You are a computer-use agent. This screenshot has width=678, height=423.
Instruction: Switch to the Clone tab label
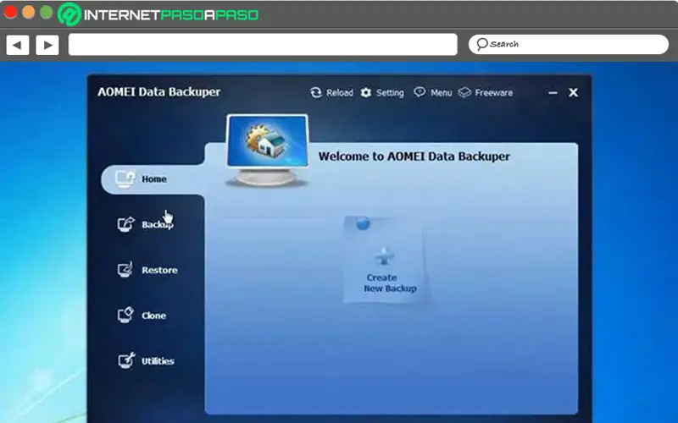(x=153, y=316)
